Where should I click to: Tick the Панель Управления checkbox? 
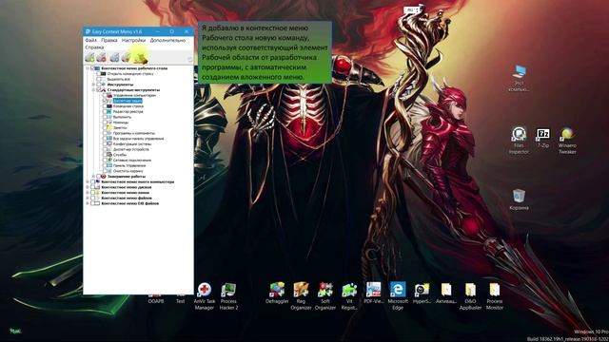pyautogui.click(x=105, y=165)
